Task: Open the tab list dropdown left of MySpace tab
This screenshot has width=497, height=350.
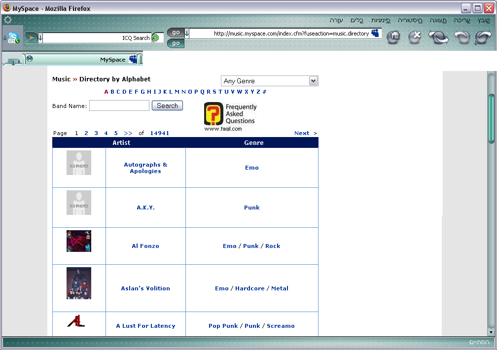Action: (13, 61)
